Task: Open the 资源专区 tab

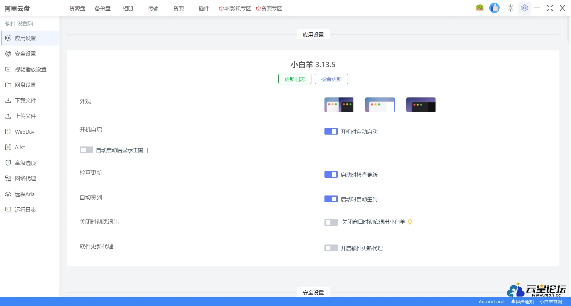Action: point(269,8)
